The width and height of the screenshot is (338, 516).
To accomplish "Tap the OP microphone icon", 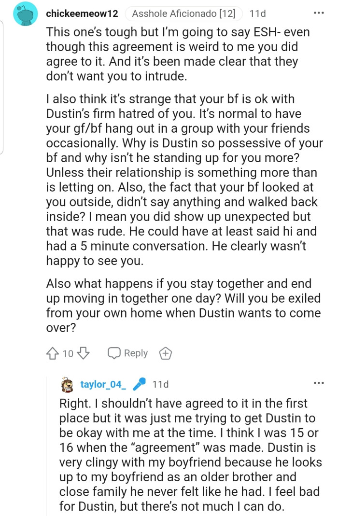I will (x=139, y=385).
